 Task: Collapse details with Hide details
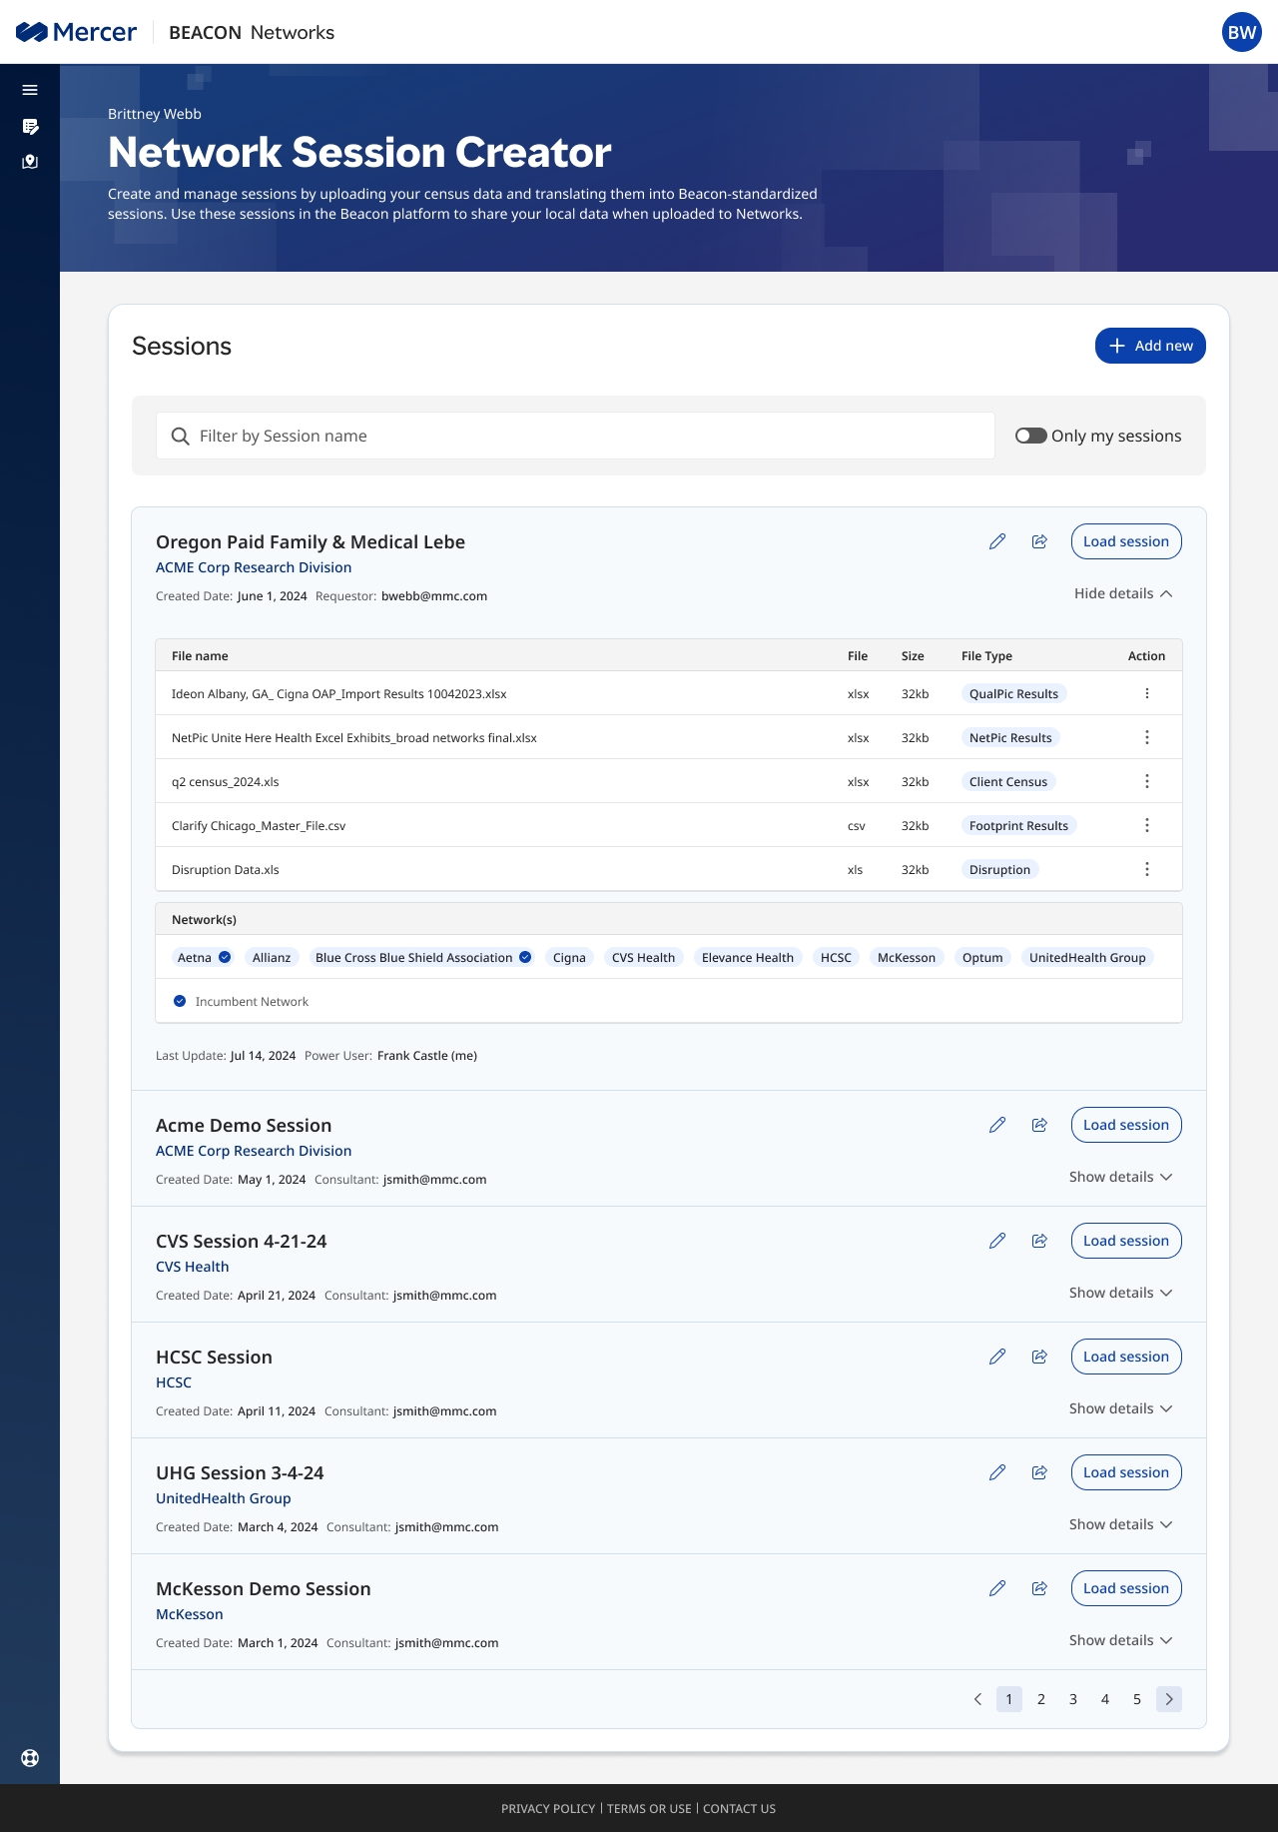tap(1123, 593)
